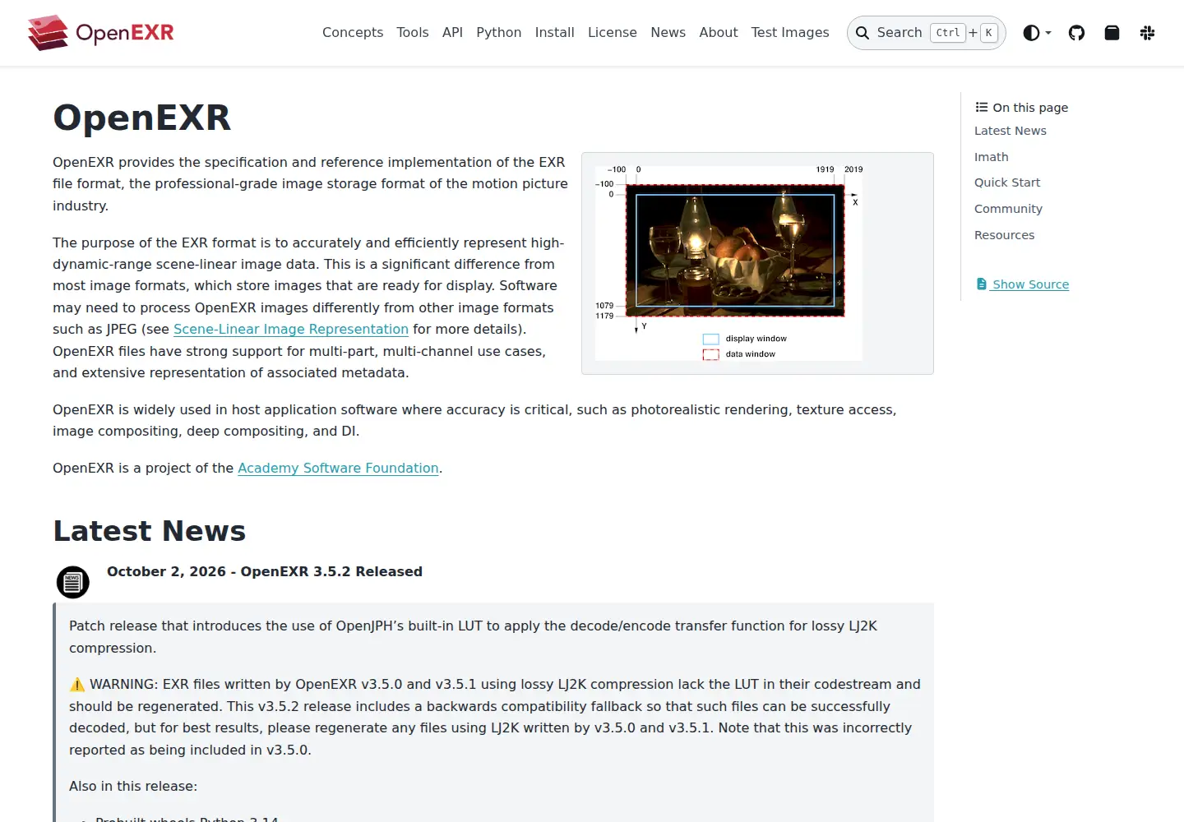
Task: Click the OpenEXR 3.5.2 Released headline
Action: coord(265,571)
